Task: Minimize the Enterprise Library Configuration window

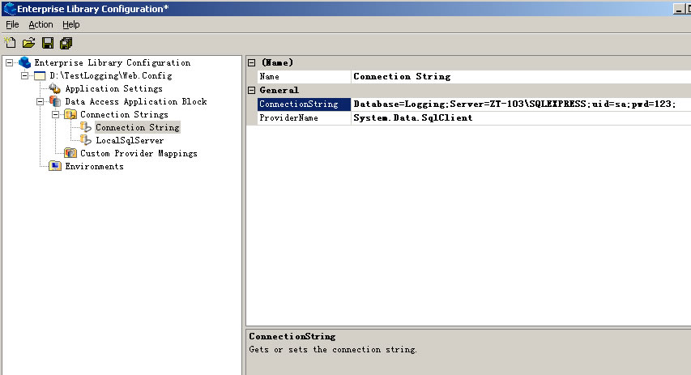Action: [x=679, y=9]
